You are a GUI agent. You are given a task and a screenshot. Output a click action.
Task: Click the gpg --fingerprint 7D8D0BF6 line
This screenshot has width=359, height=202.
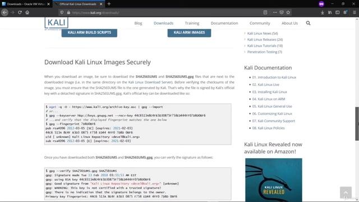71,124
